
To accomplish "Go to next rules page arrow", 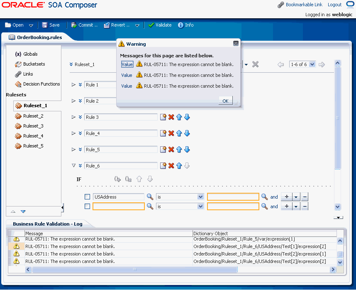I will click(322, 64).
